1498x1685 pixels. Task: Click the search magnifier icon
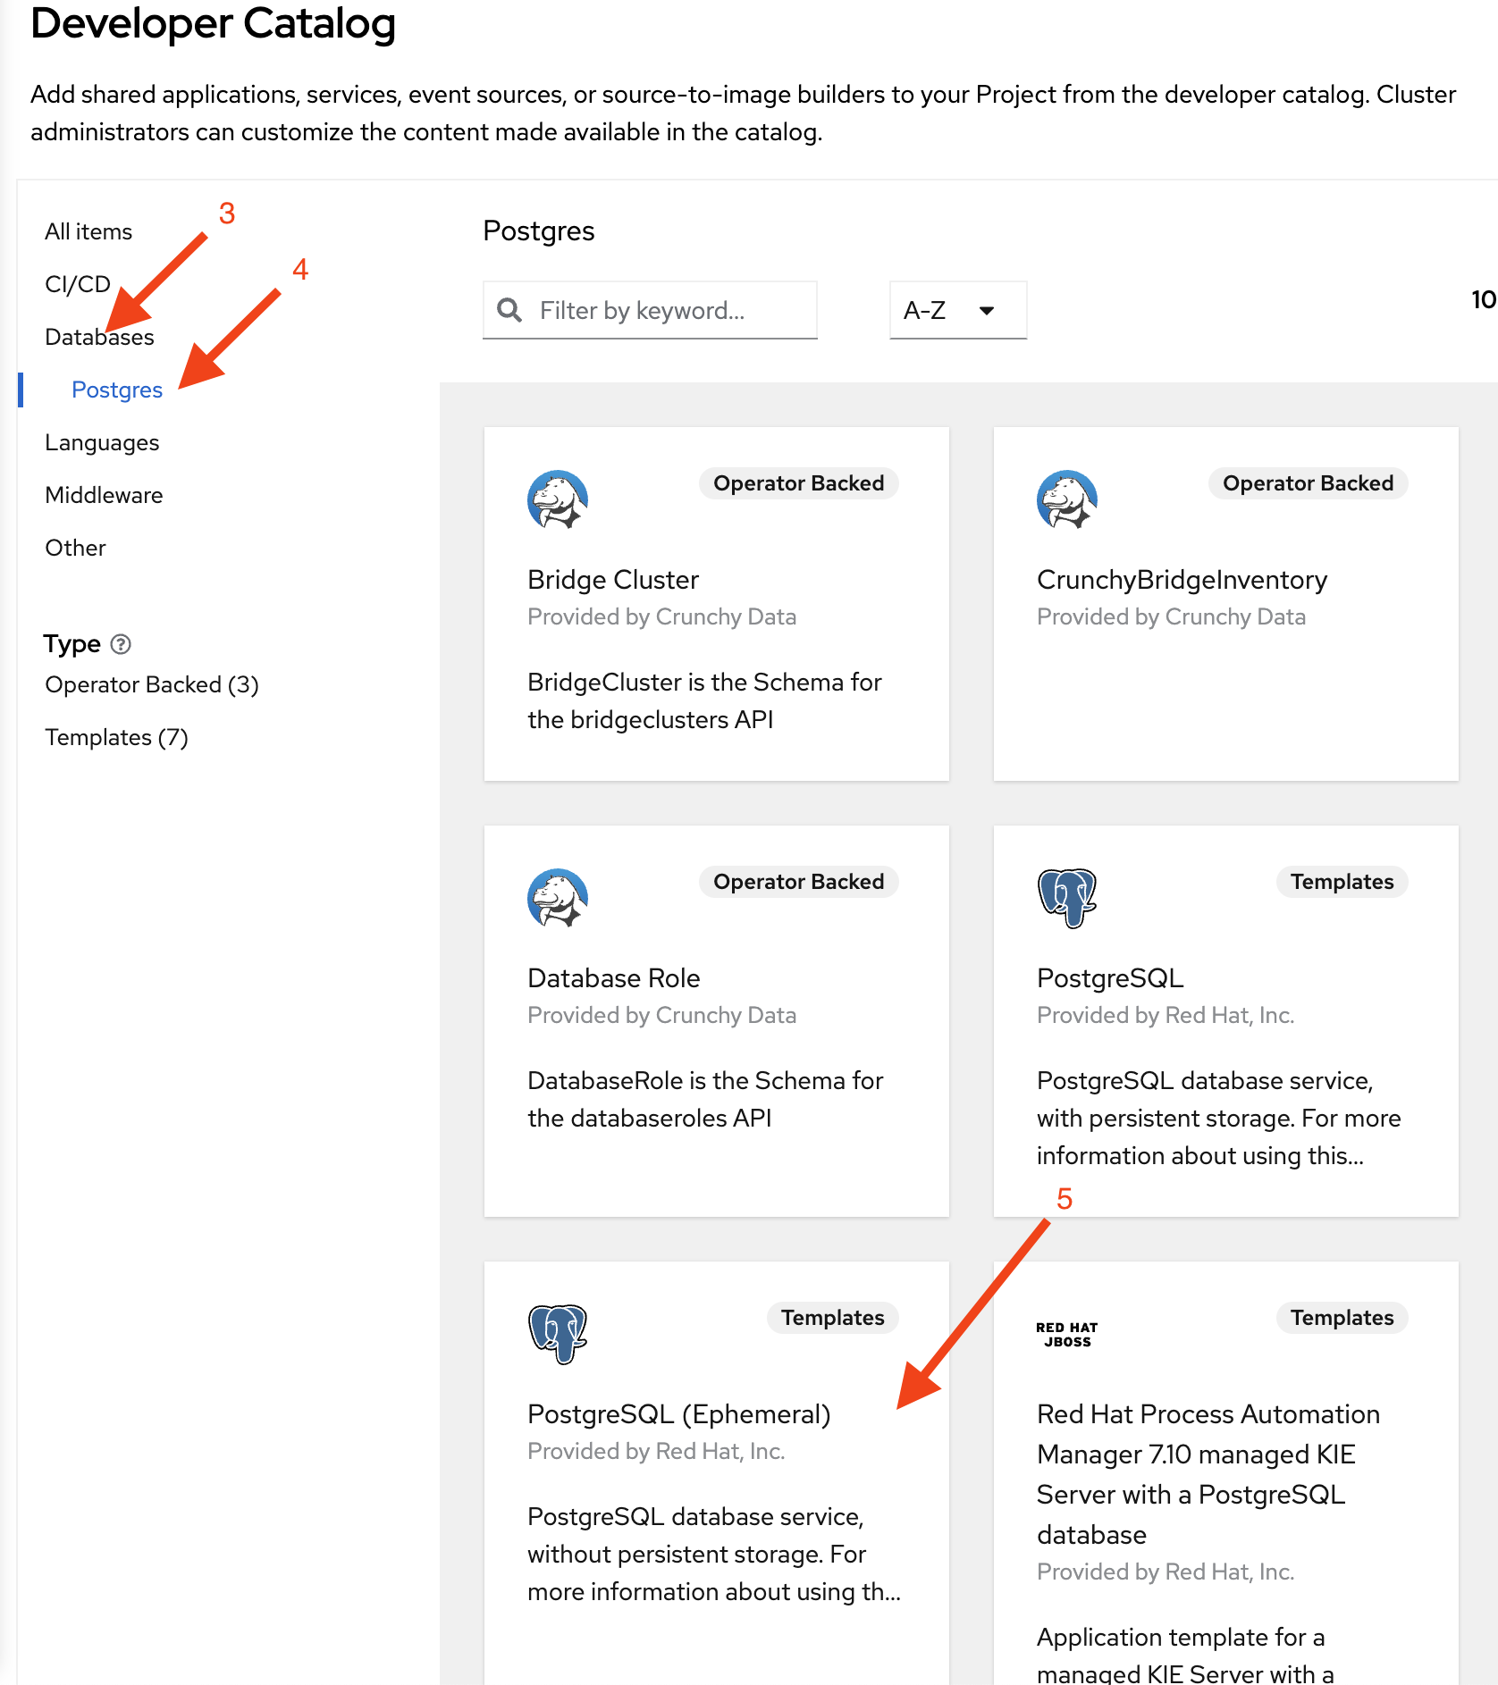(x=509, y=310)
